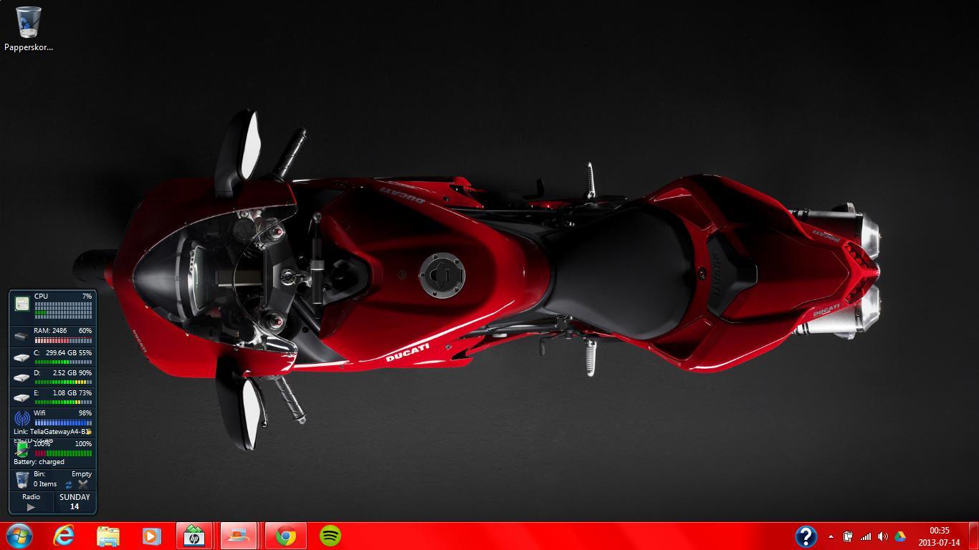The height and width of the screenshot is (550, 979).
Task: Click the '1.08 GB 73%' value
Action: 72,393
